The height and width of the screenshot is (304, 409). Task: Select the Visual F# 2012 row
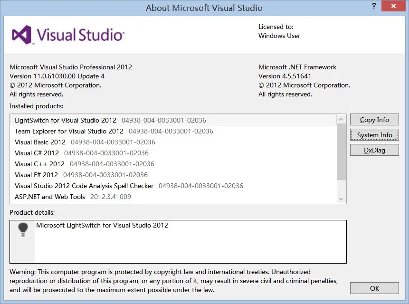coord(173,175)
